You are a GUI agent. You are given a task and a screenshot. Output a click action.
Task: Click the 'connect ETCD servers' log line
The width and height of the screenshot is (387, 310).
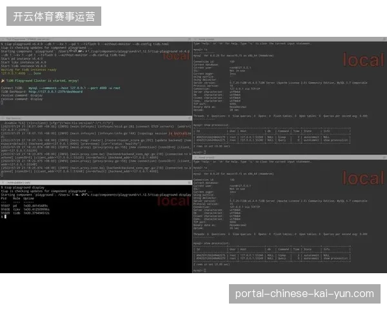[x=96, y=128]
